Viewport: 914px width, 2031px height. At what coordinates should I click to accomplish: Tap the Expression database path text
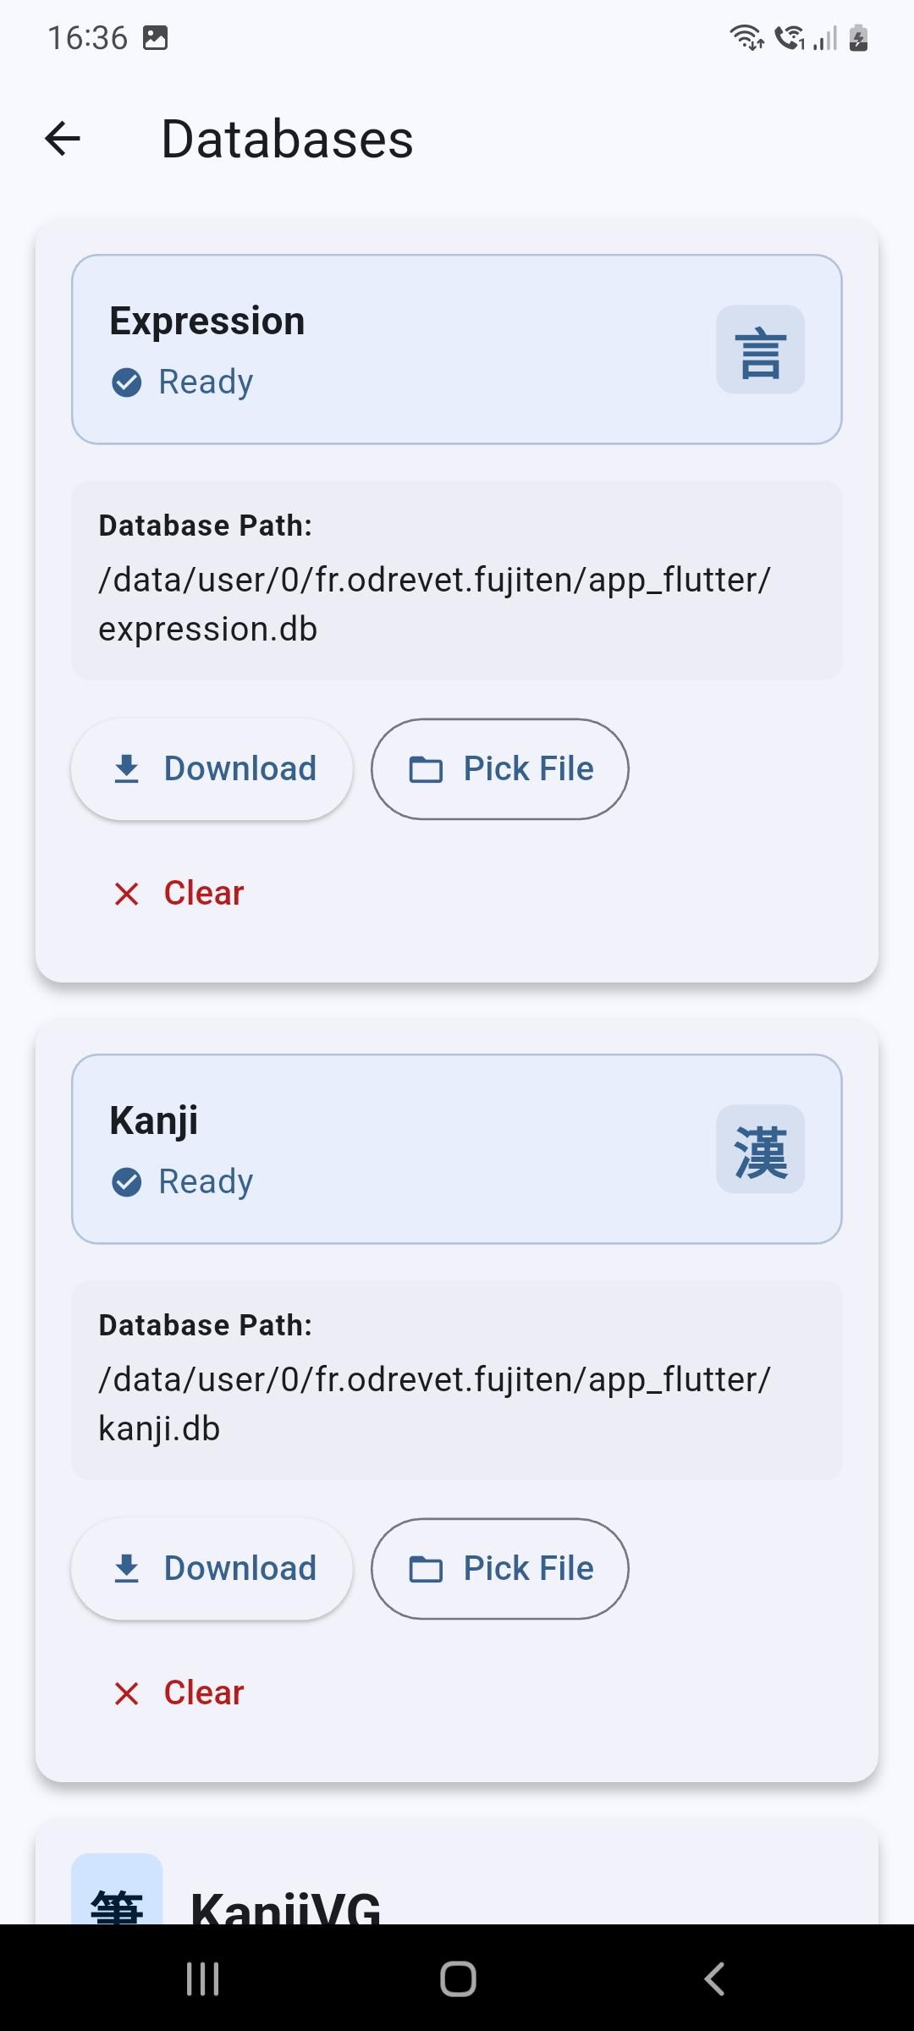pyautogui.click(x=434, y=604)
